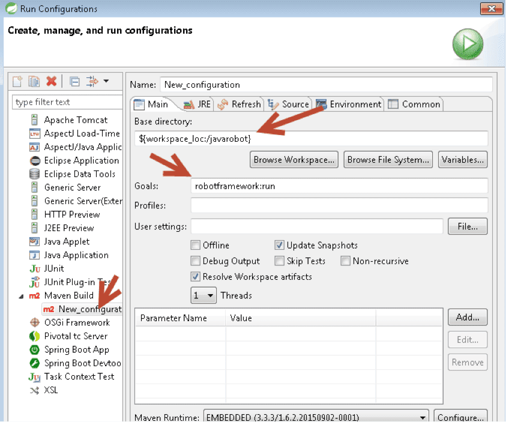Click the duplicate configuration icon
Image resolution: width=506 pixels, height=422 pixels.
coord(34,81)
